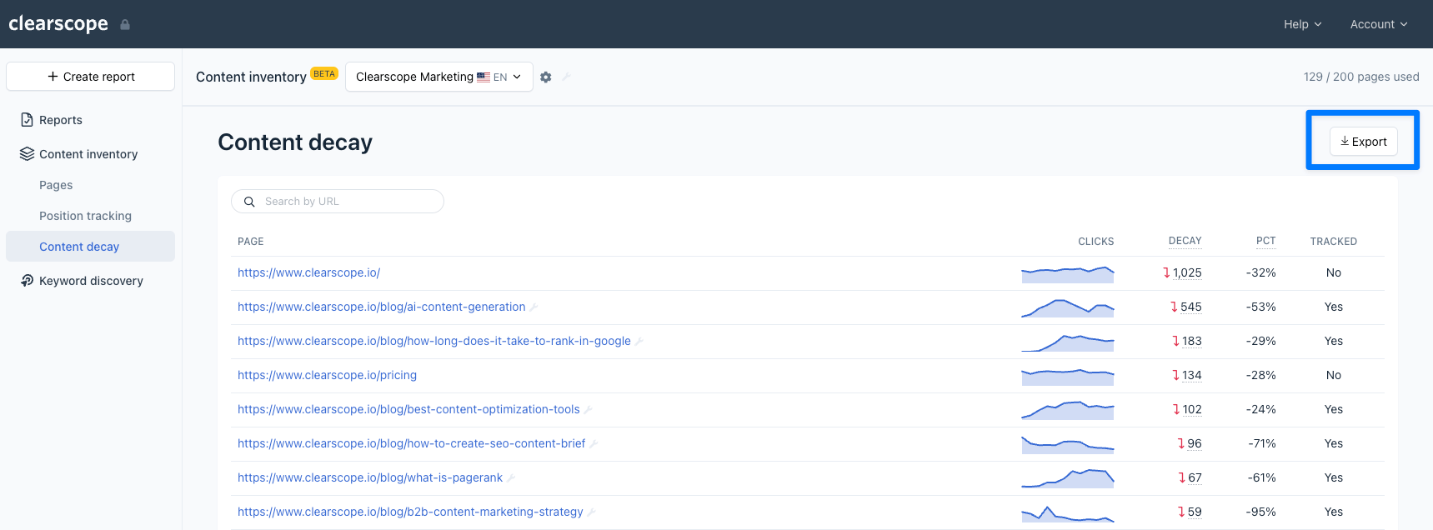Screen dimensions: 1433x530
Task: Click the wrench icon next to settings gear
Action: coord(566,77)
